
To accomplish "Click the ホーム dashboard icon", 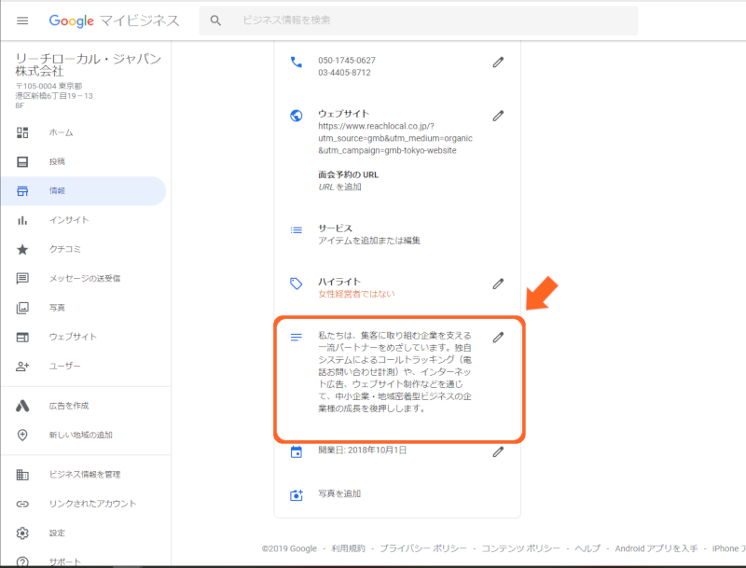I will click(x=22, y=132).
